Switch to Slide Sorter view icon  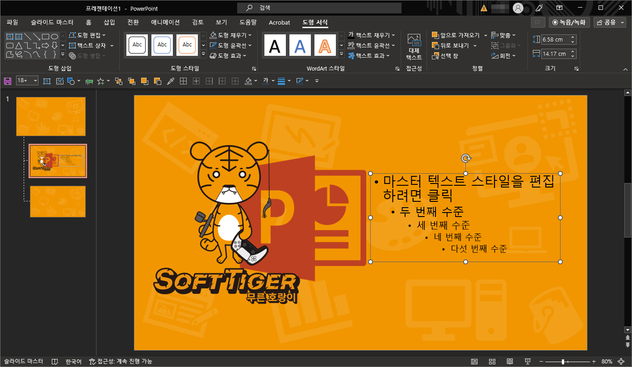(x=492, y=361)
